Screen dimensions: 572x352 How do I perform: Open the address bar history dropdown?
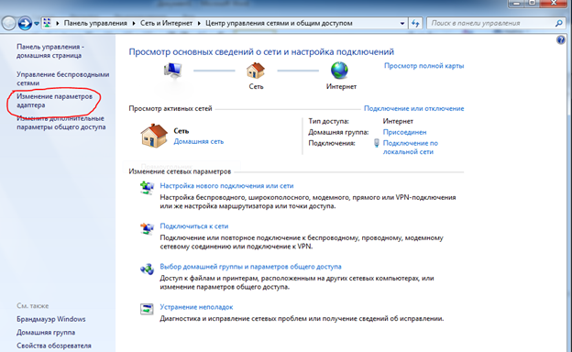click(x=402, y=23)
